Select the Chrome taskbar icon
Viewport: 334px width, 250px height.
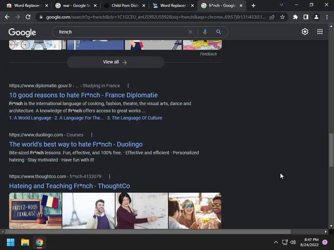click(39, 242)
